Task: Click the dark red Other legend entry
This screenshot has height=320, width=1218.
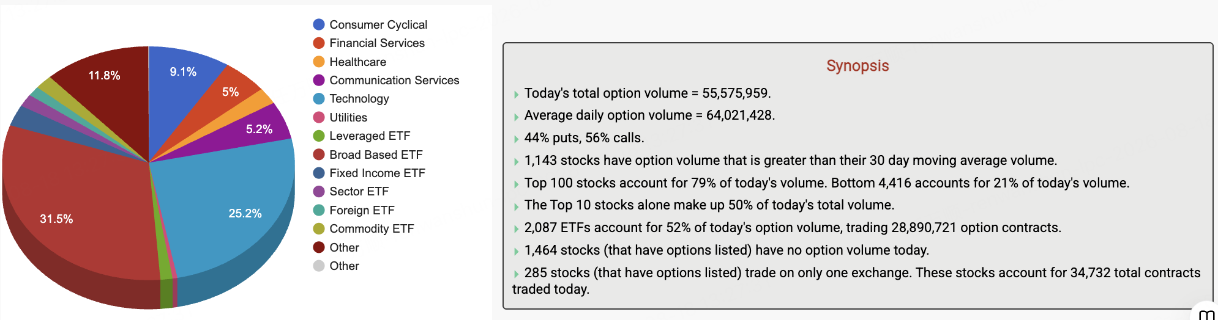Action: click(x=336, y=247)
